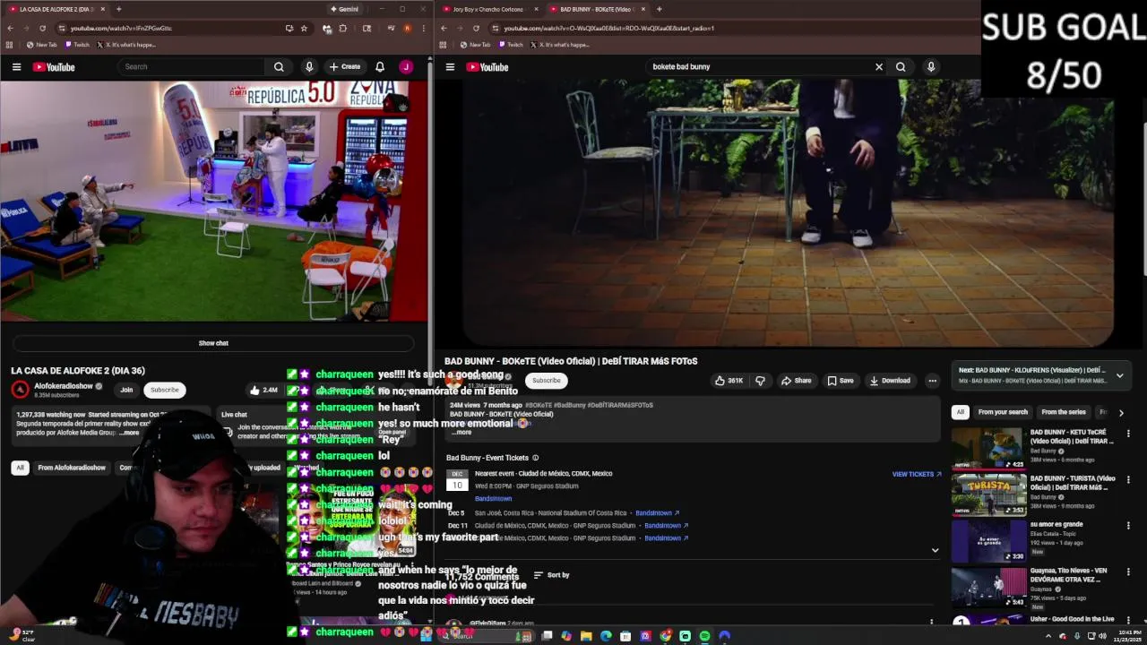The width and height of the screenshot is (1147, 645).
Task: Open notifications bell in left YouTube window
Action: pos(380,67)
